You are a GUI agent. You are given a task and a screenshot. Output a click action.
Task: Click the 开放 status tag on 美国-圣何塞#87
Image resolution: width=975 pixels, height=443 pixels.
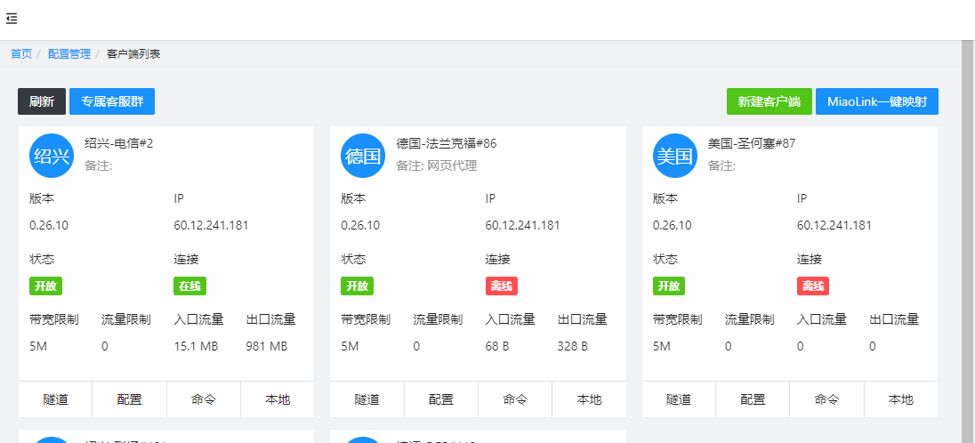668,286
